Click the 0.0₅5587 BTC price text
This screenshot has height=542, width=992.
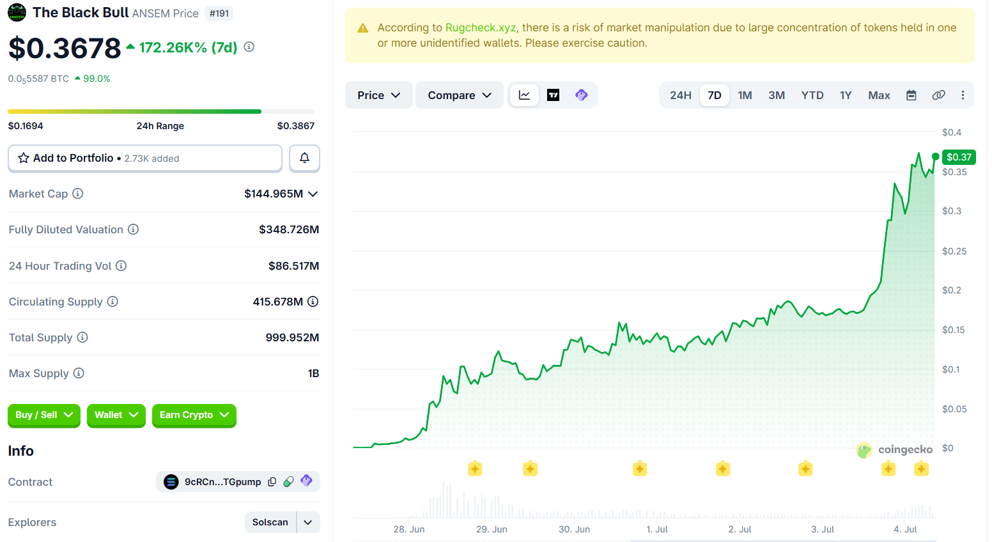click(x=38, y=79)
